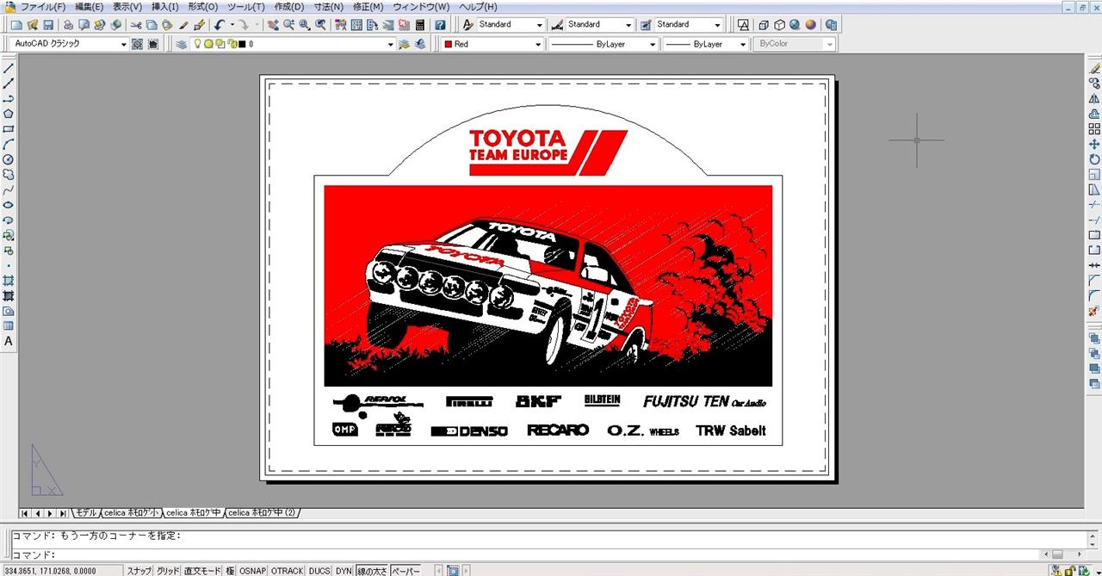
Task: Open the ByColor plot style dropdown
Action: (795, 44)
